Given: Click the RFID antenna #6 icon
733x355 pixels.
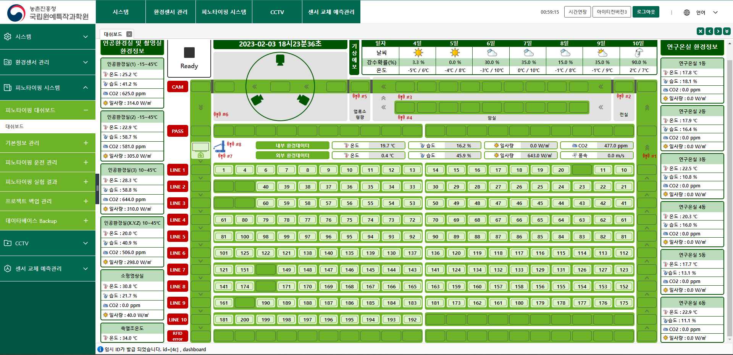Looking at the screenshot, I should tap(217, 114).
